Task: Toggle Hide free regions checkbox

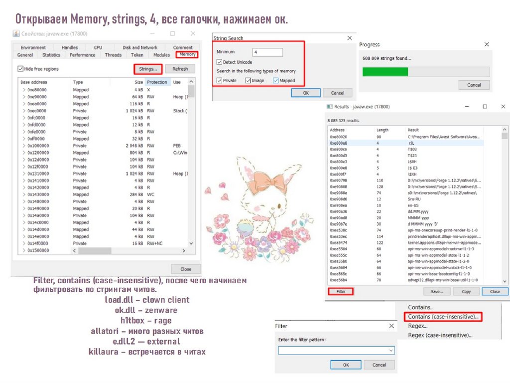Action: point(20,69)
